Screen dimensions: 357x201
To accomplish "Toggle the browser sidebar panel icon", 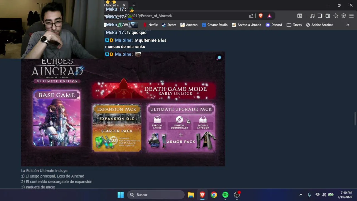I will (320, 16).
